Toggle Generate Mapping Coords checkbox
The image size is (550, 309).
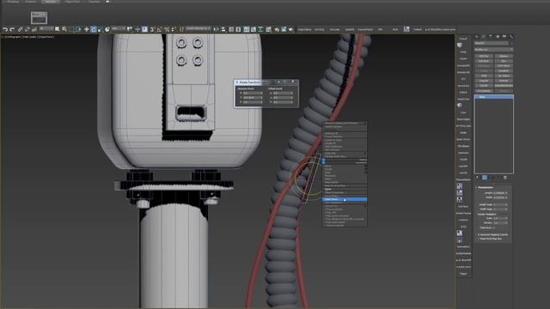479,234
